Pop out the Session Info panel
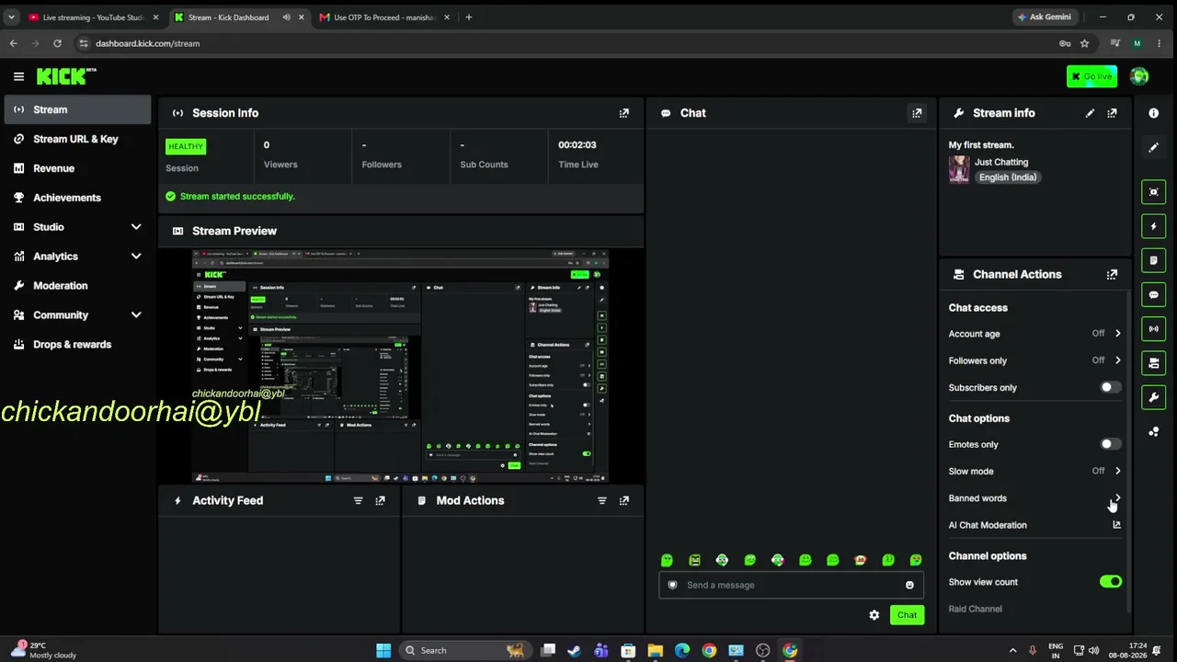1177x662 pixels. [x=624, y=113]
